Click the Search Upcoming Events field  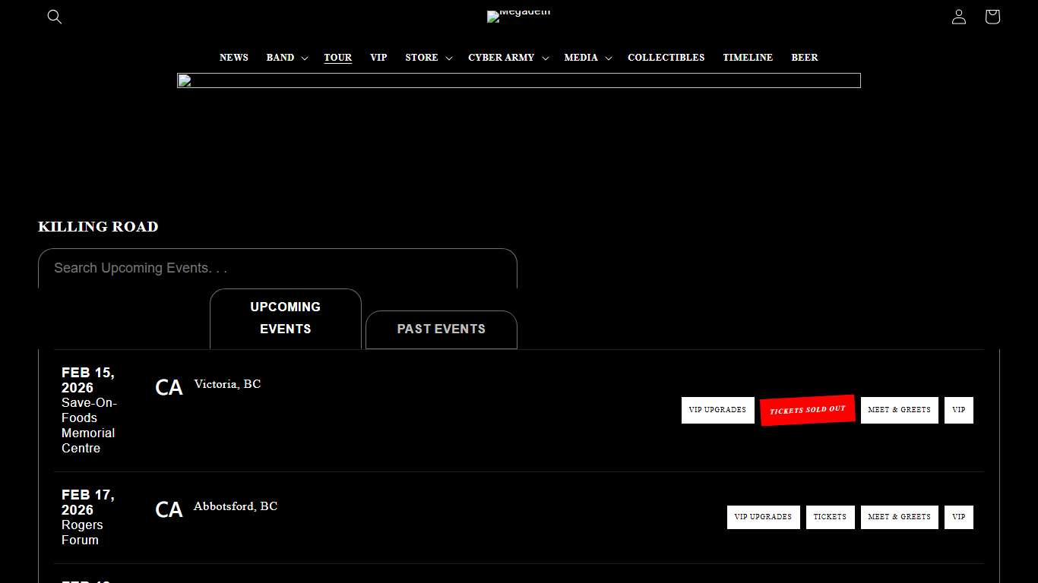tap(277, 268)
